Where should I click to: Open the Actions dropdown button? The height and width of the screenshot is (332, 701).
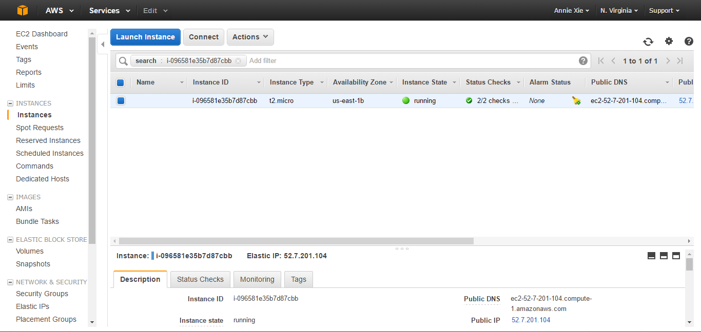point(250,37)
